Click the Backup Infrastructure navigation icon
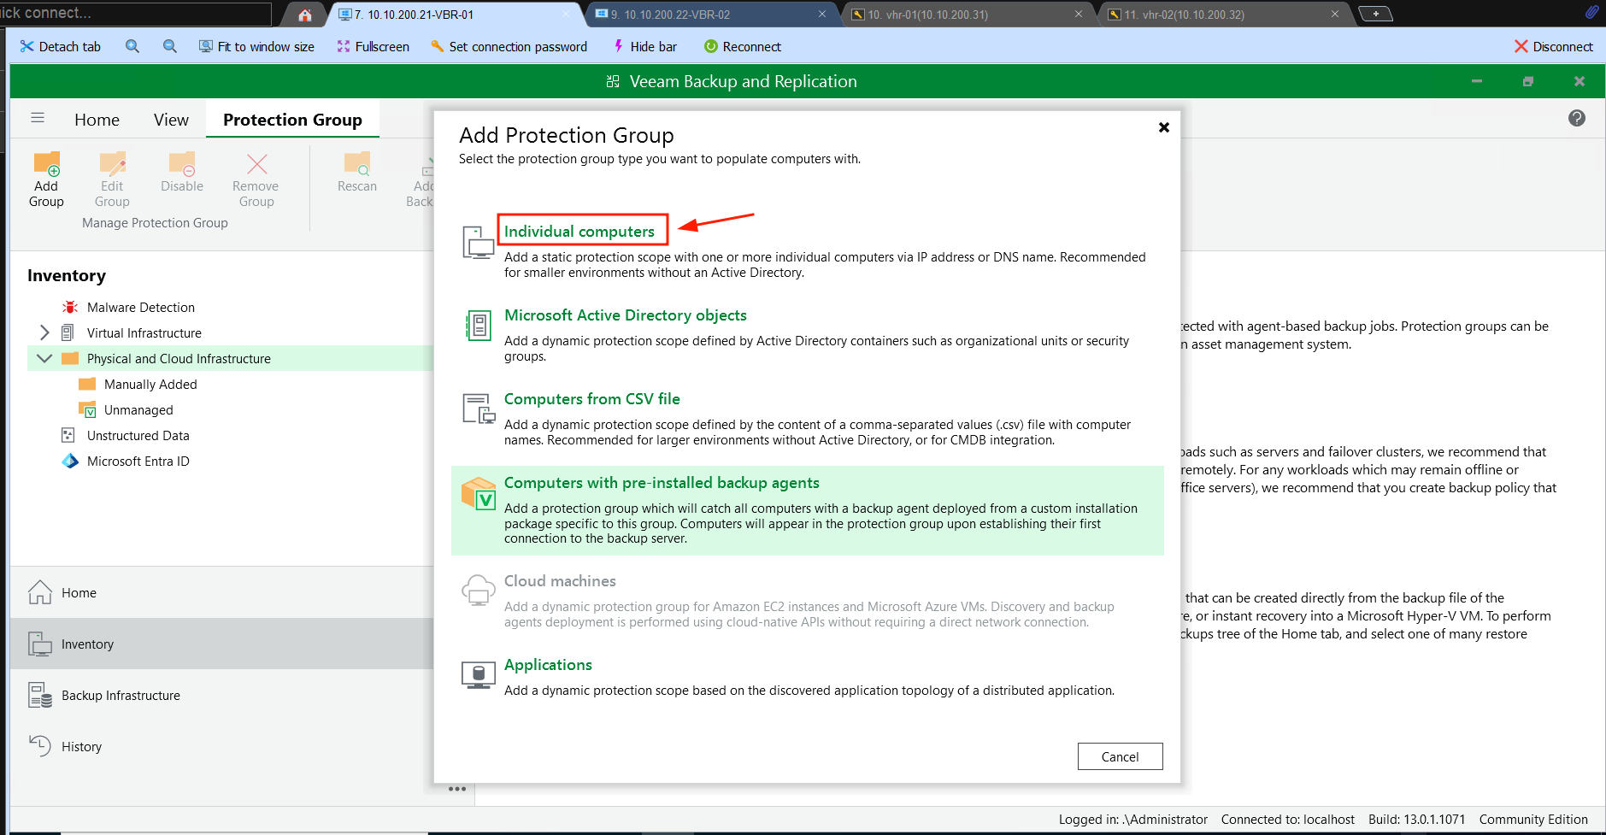Viewport: 1606px width, 835px height. point(40,695)
